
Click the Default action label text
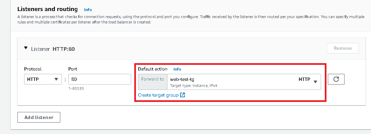click(x=152, y=69)
